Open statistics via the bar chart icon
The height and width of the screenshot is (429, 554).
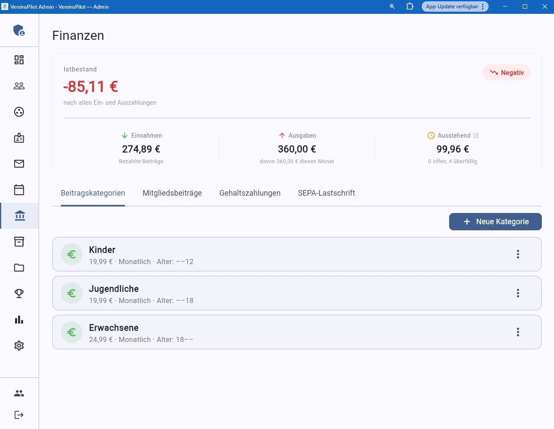[x=19, y=319]
